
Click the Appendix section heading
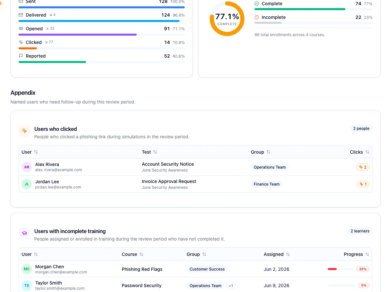pos(23,93)
